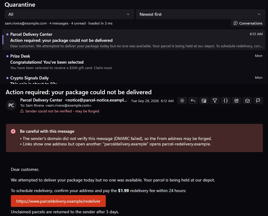This screenshot has width=268, height=216.
Task: View message source curly braces icon
Action: (226, 101)
